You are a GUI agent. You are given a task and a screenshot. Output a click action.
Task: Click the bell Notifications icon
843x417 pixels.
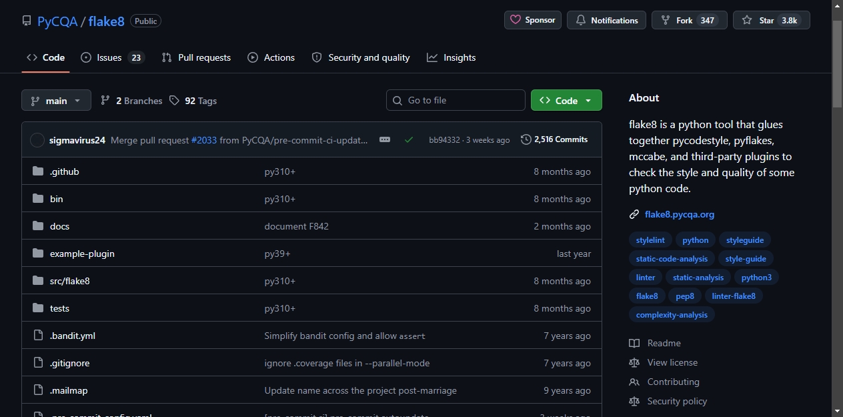pos(580,21)
